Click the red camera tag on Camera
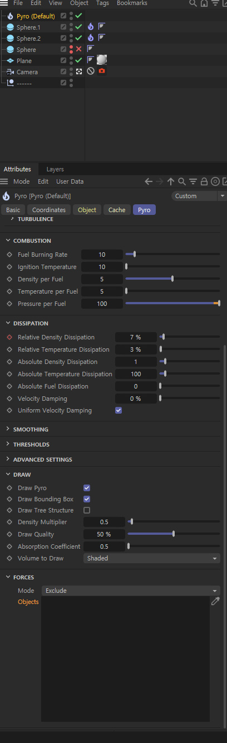This screenshot has height=743, width=227. point(102,71)
